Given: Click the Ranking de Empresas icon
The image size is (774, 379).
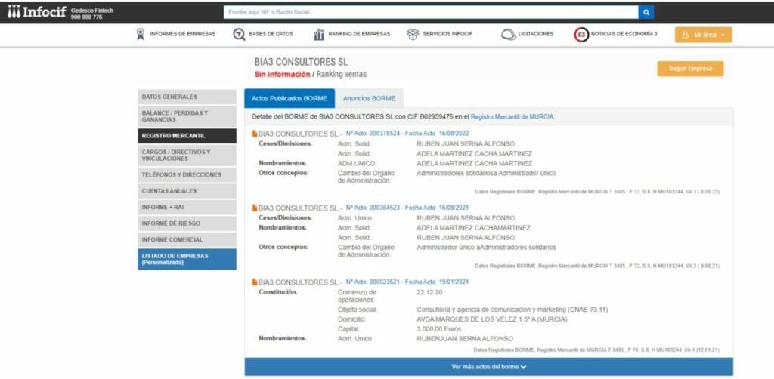Looking at the screenshot, I should 319,34.
